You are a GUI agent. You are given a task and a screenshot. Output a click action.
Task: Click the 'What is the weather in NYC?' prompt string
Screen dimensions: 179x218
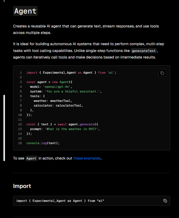pyautogui.click(x=72, y=129)
